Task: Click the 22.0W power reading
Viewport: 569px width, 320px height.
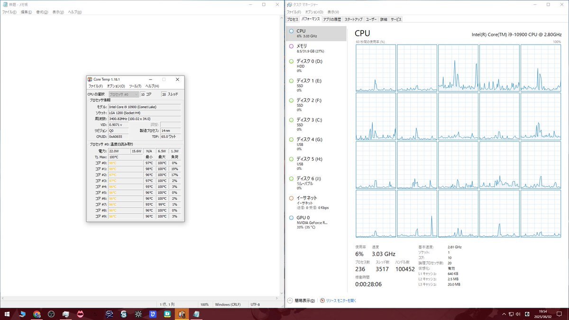Action: pos(119,151)
